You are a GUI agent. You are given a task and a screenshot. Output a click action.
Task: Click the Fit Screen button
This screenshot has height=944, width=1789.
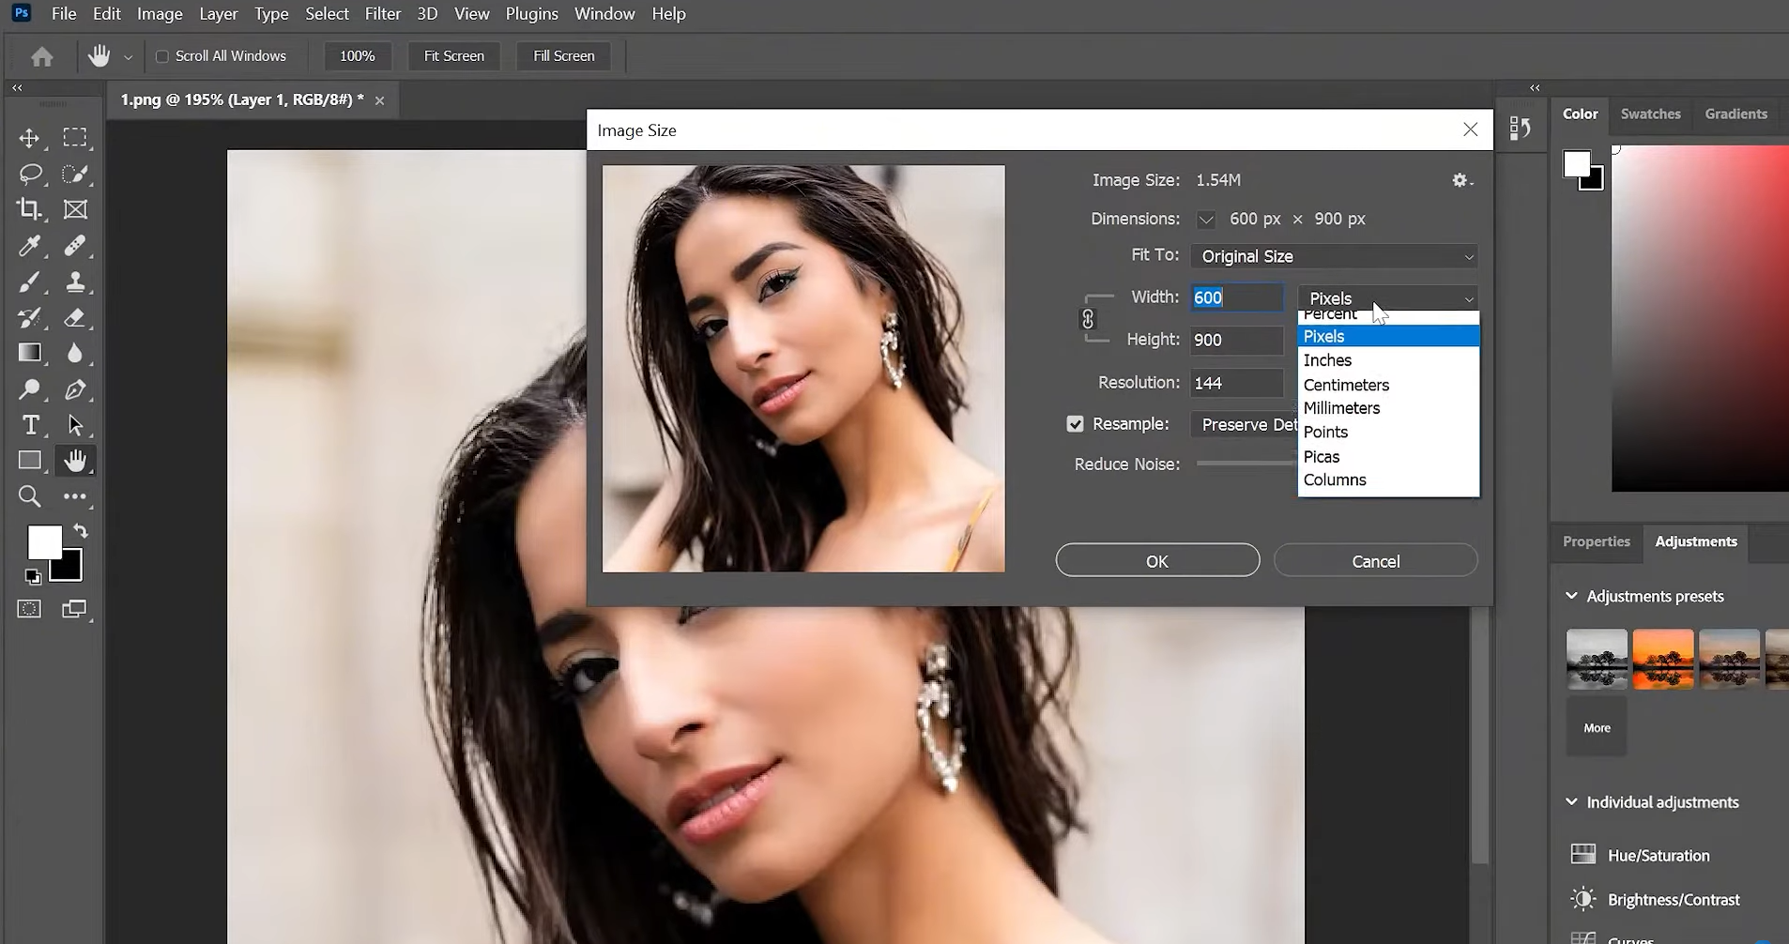[x=453, y=55]
